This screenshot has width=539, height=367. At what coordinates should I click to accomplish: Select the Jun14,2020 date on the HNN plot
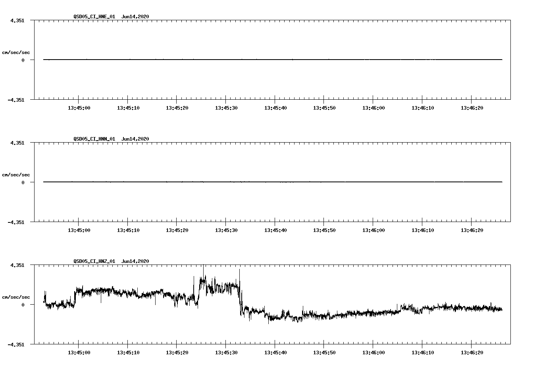(x=135, y=139)
